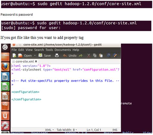
Task: Open System Settings from the launcher
Action: (x=5, y=125)
